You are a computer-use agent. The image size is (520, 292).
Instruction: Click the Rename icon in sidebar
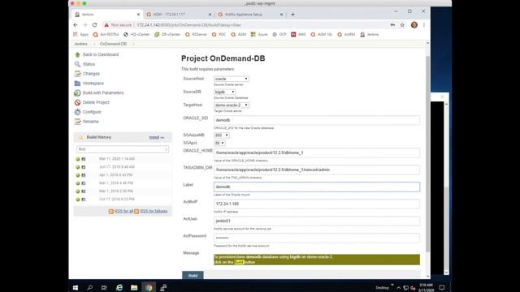click(x=78, y=122)
